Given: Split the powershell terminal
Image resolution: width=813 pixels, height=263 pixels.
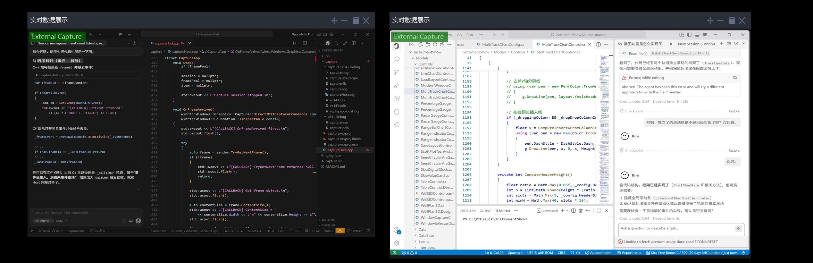Looking at the screenshot, I should (573, 211).
